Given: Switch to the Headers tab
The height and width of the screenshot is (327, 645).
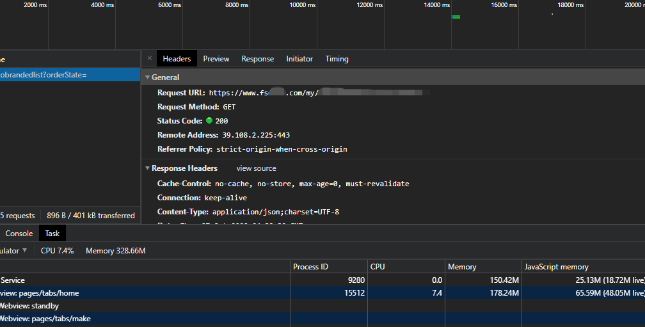Looking at the screenshot, I should tap(177, 59).
